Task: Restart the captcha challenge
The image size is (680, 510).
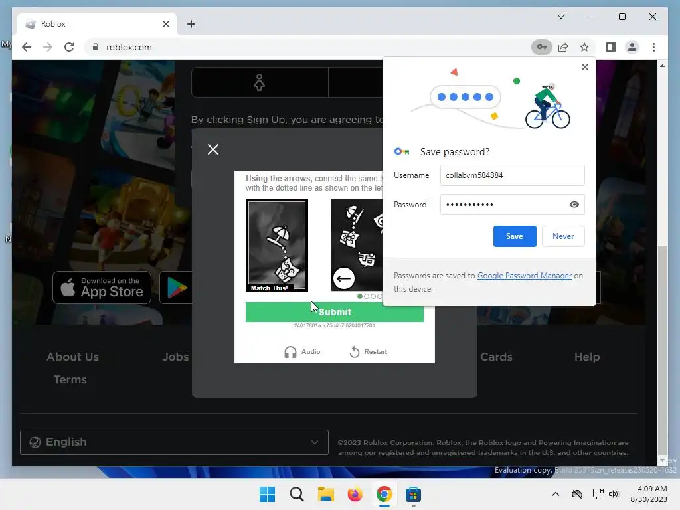Action: click(368, 352)
